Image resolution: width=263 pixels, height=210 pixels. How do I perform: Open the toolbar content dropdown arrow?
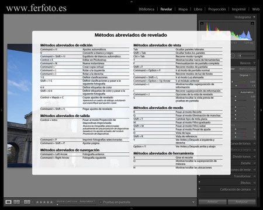coord(193,202)
